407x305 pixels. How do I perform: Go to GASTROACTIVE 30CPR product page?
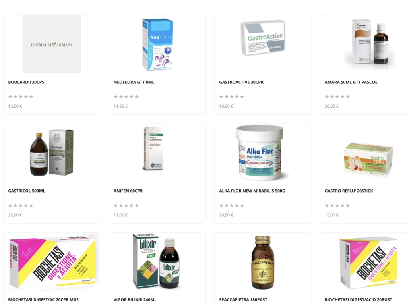pos(241,82)
